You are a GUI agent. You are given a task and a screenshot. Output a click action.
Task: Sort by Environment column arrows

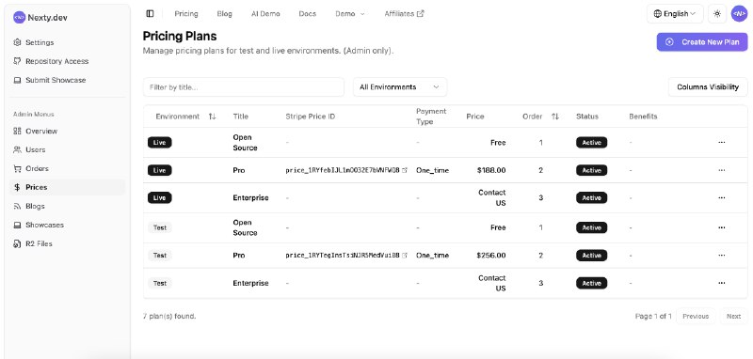tap(213, 117)
